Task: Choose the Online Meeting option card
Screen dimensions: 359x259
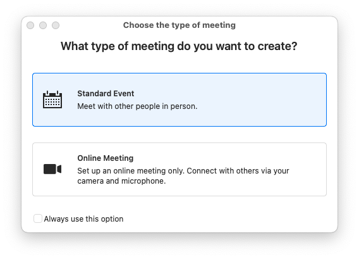Action: coord(179,169)
